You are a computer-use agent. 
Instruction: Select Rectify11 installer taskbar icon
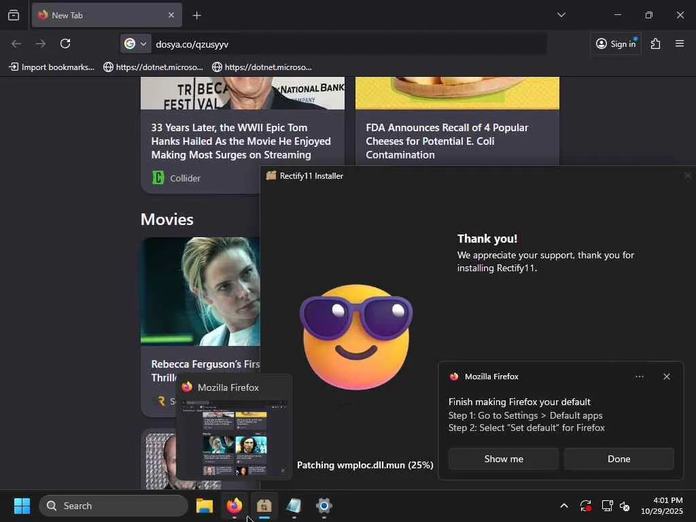click(x=264, y=506)
